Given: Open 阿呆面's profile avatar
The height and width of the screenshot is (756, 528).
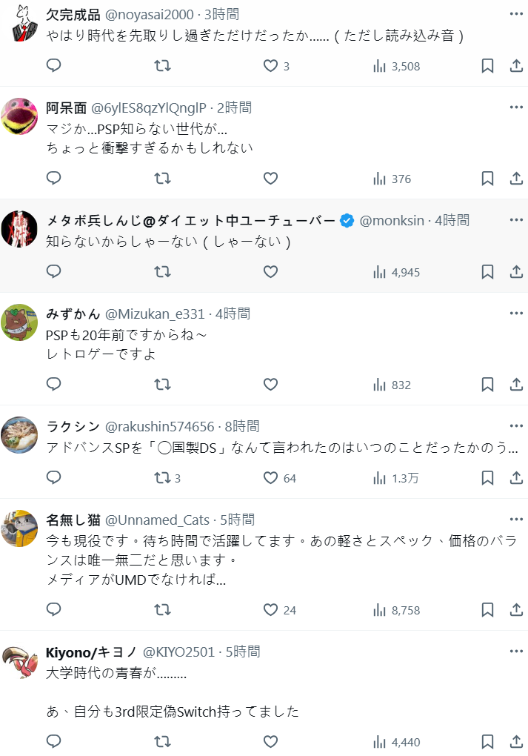Looking at the screenshot, I should [x=20, y=115].
